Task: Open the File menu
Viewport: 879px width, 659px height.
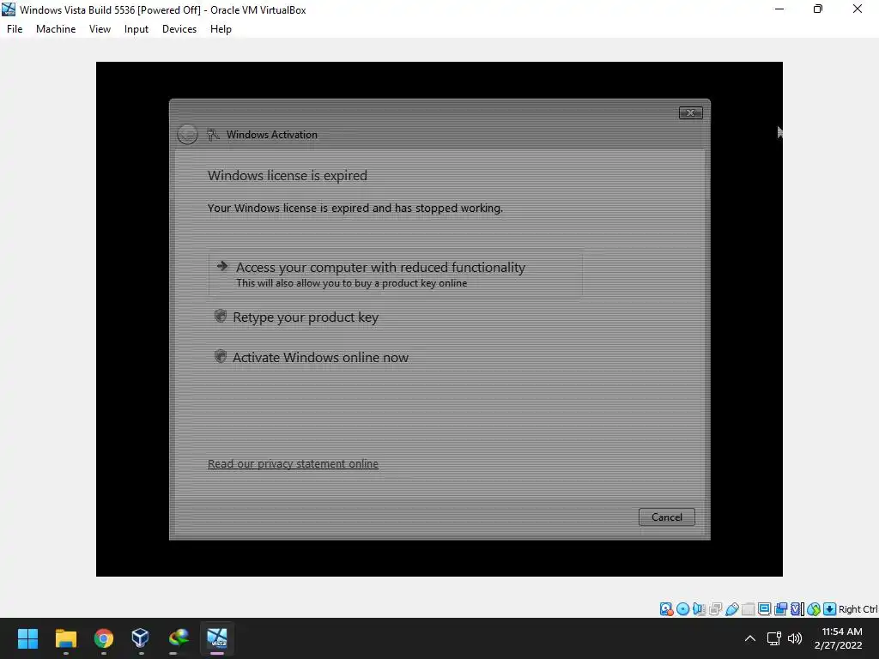Action: click(x=15, y=29)
